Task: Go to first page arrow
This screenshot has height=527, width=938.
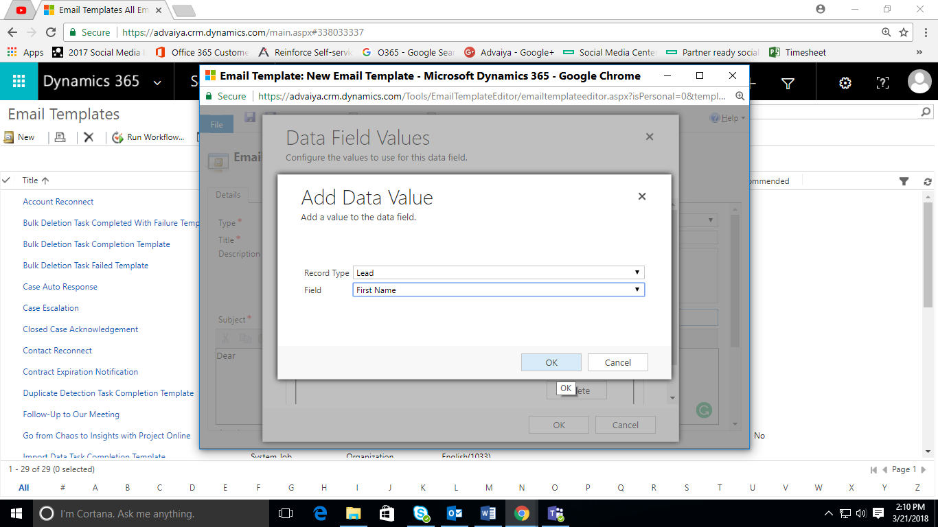Action: point(874,470)
